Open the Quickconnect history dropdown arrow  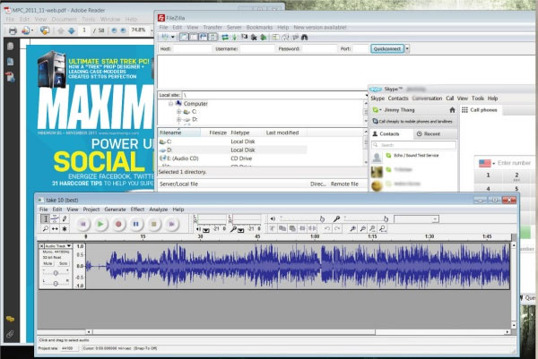[x=407, y=48]
